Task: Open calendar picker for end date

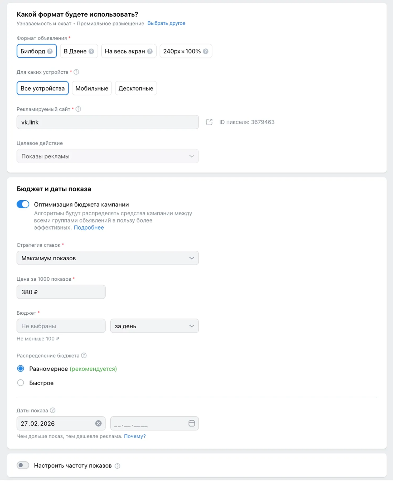Action: 192,423
